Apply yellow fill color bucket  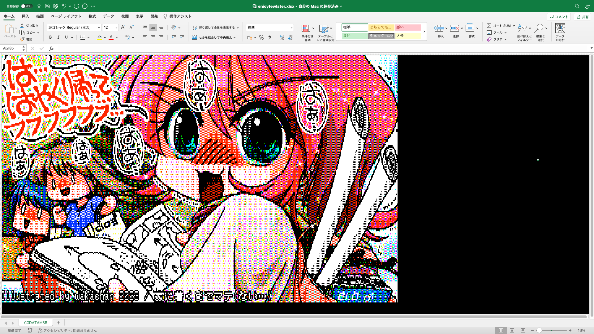coord(99,37)
